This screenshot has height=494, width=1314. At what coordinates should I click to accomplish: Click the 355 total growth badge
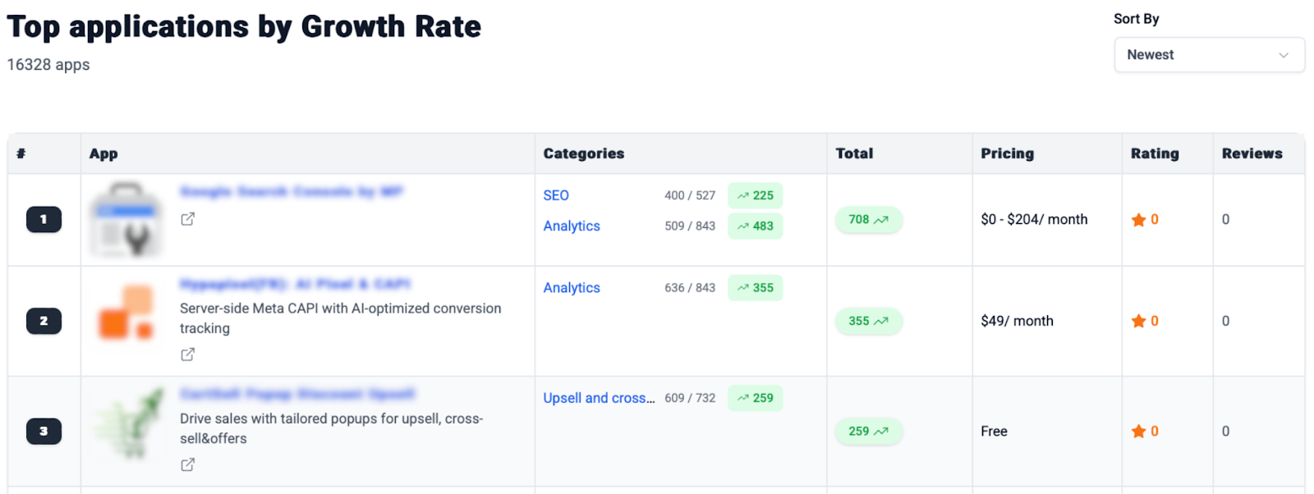(868, 322)
